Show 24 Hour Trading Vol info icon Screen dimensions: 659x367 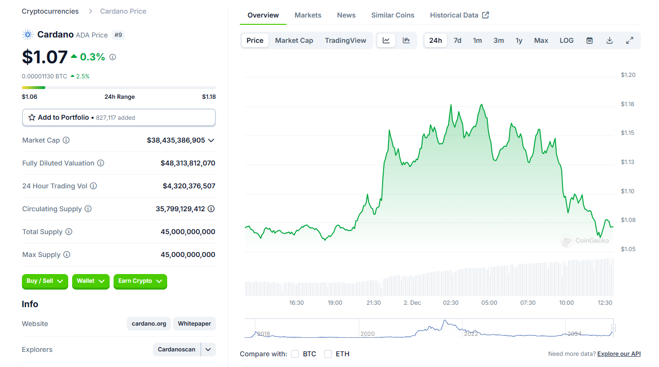pos(94,186)
